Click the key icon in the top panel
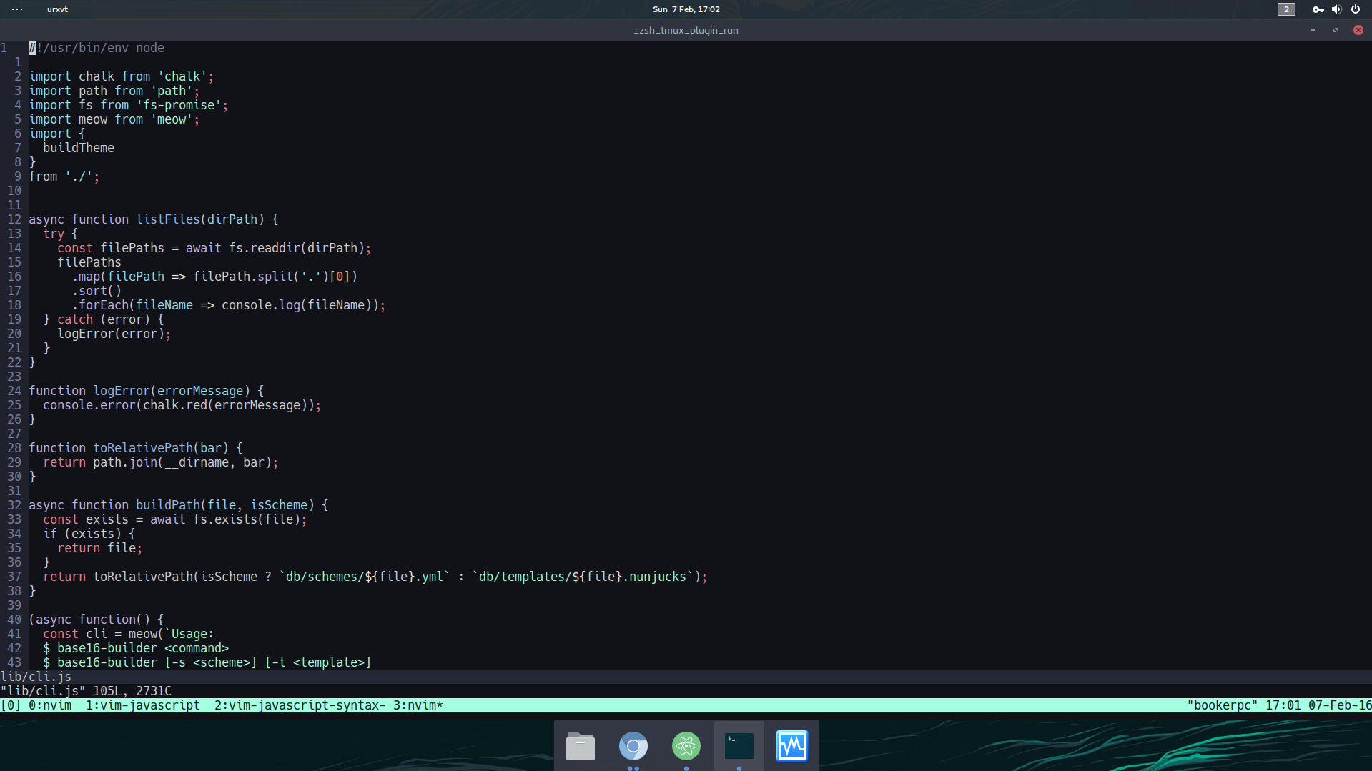1372x771 pixels. click(x=1318, y=9)
